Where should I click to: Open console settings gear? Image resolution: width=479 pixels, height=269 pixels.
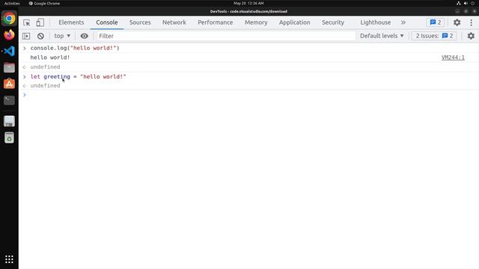pyautogui.click(x=471, y=36)
